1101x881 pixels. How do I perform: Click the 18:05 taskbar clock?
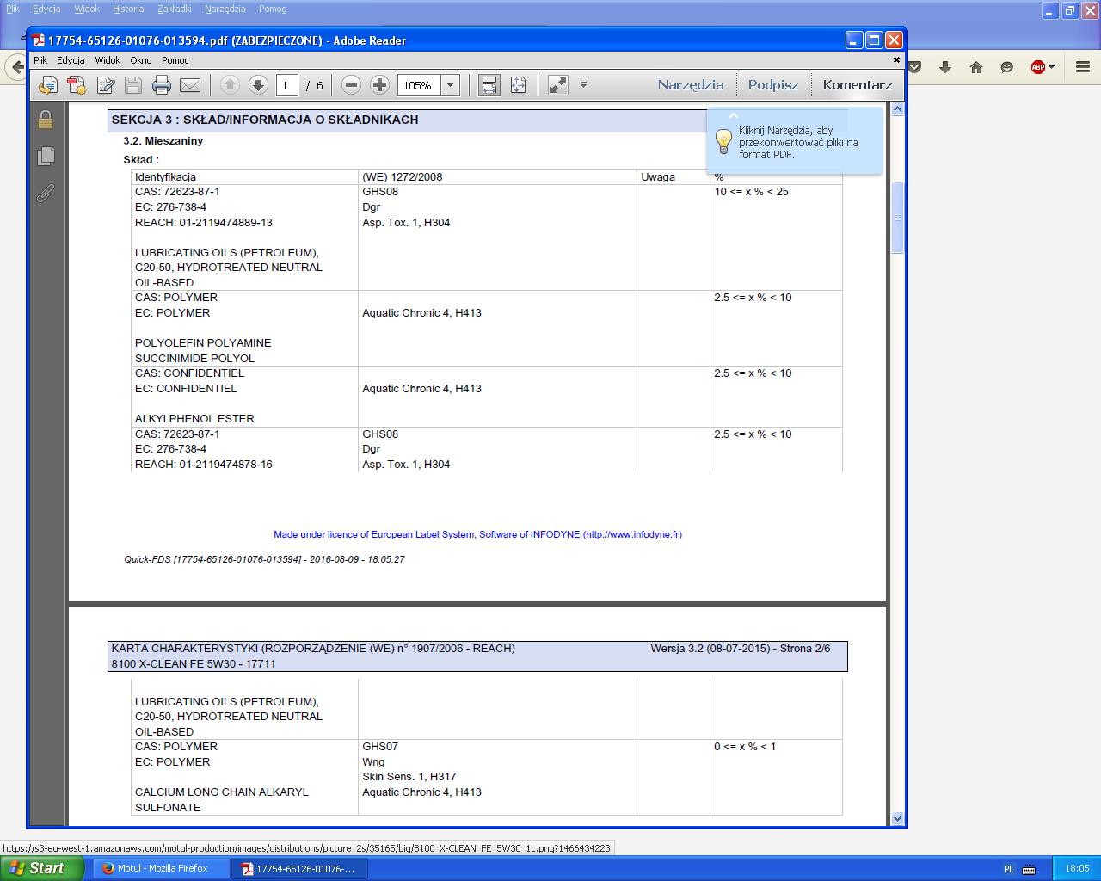click(1077, 869)
